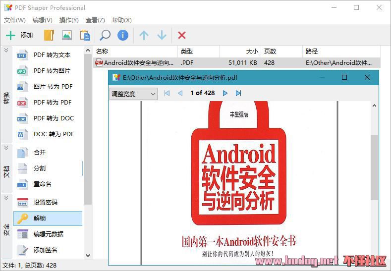The image size is (391, 271).
Task: Click the sidebar scroll up arrow
Action: pos(88,51)
